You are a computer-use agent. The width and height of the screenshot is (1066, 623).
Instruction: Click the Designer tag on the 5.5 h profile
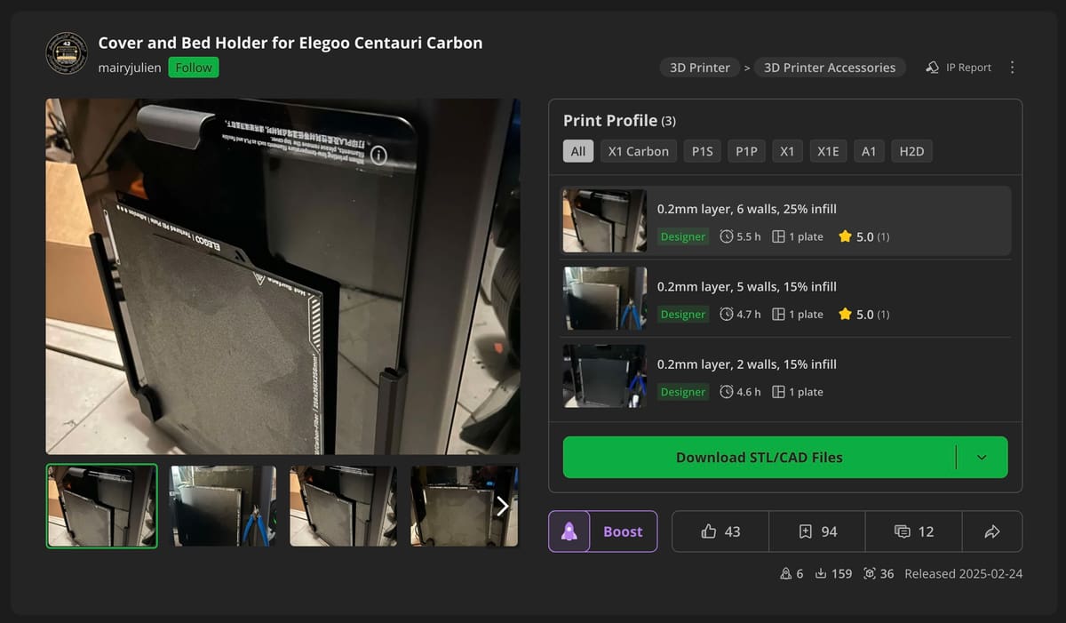coord(683,236)
